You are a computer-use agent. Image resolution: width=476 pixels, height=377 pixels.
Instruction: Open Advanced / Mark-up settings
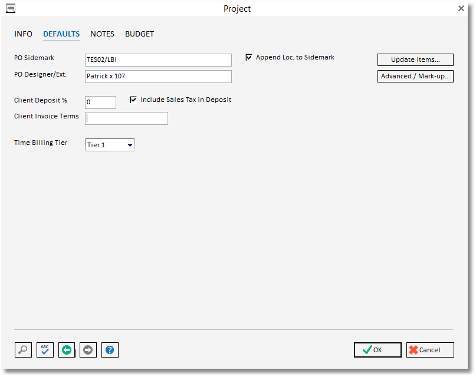(x=415, y=76)
